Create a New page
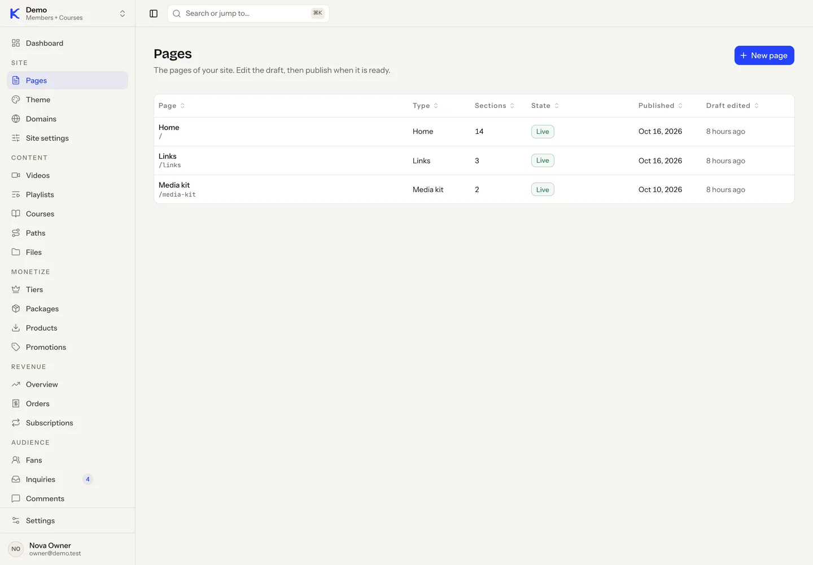The image size is (813, 565). click(x=764, y=55)
